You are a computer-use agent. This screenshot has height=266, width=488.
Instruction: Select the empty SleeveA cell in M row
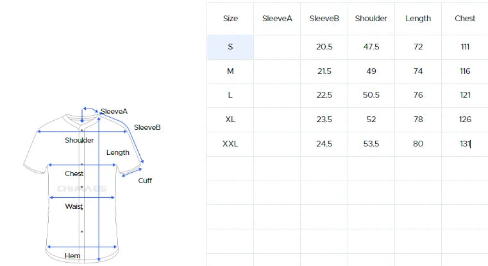coord(277,71)
